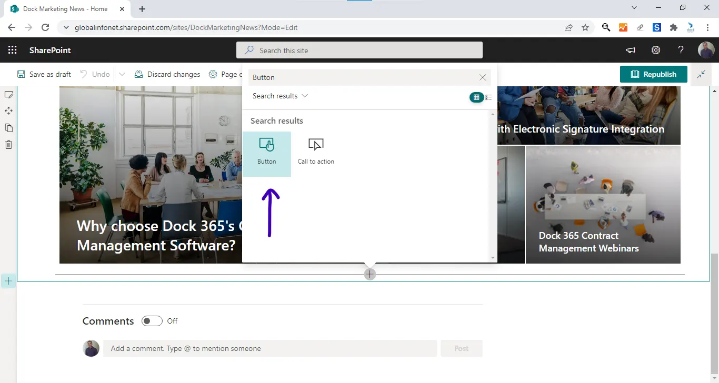This screenshot has width=719, height=383.
Task: Close the Dock Marketing News tab
Action: pyautogui.click(x=122, y=9)
